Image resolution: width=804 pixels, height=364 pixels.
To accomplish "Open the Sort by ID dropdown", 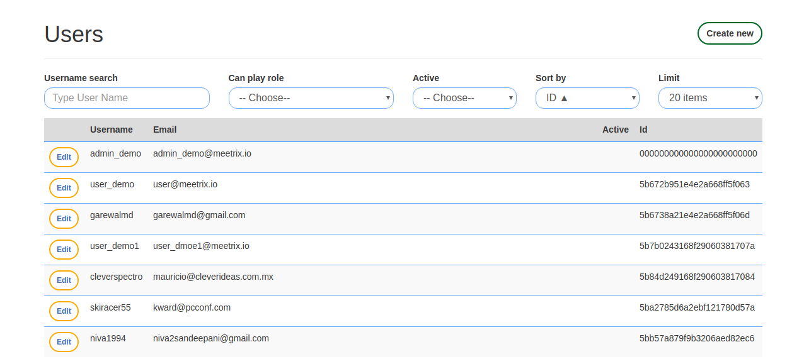I will (587, 98).
